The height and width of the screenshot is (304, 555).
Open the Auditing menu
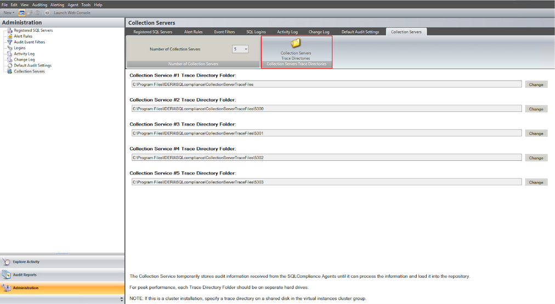[x=39, y=4]
